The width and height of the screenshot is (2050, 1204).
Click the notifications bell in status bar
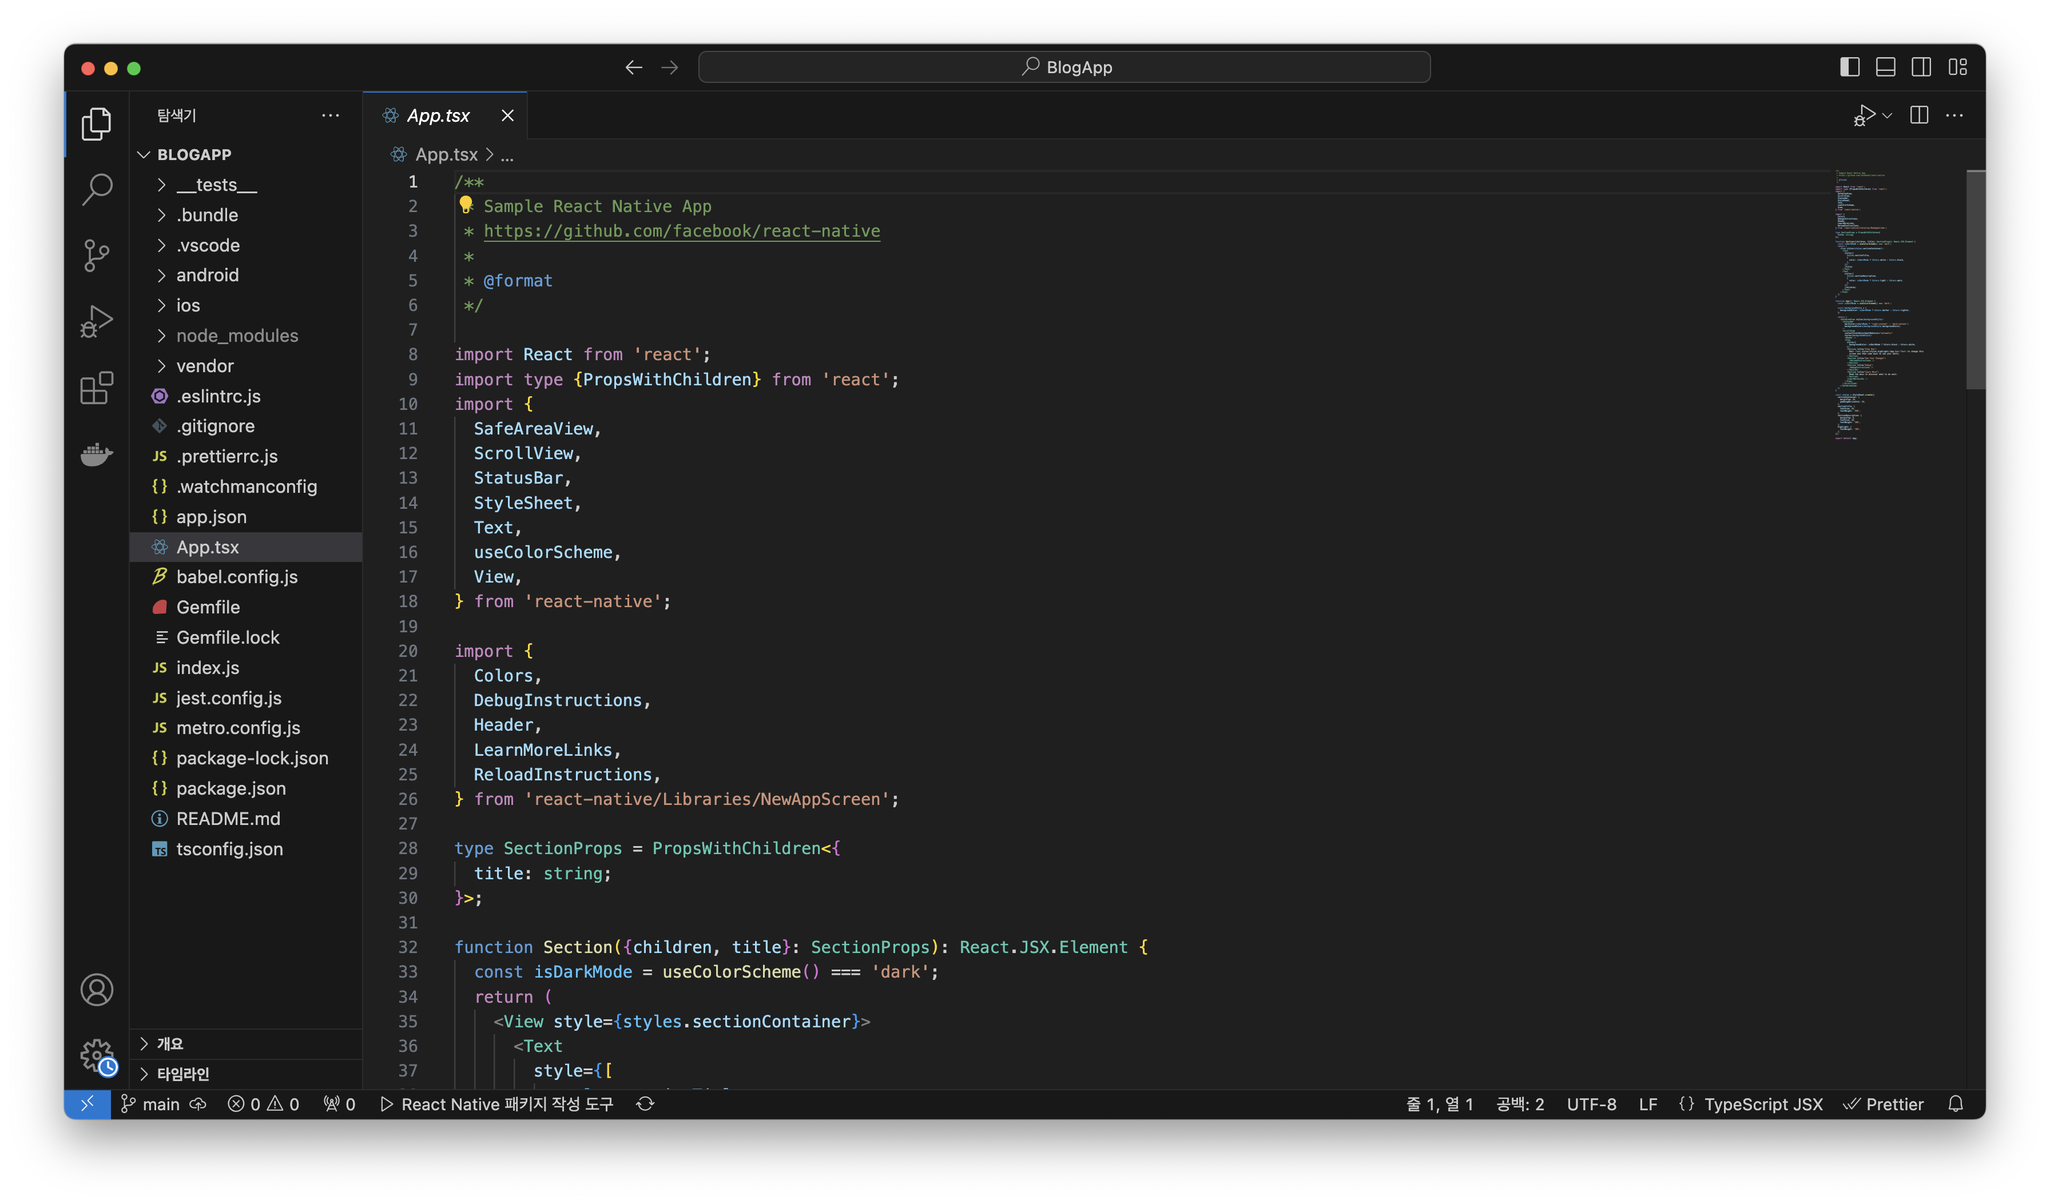tap(1956, 1103)
